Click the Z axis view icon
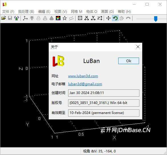This screenshot has width=167, height=155. 100,18
